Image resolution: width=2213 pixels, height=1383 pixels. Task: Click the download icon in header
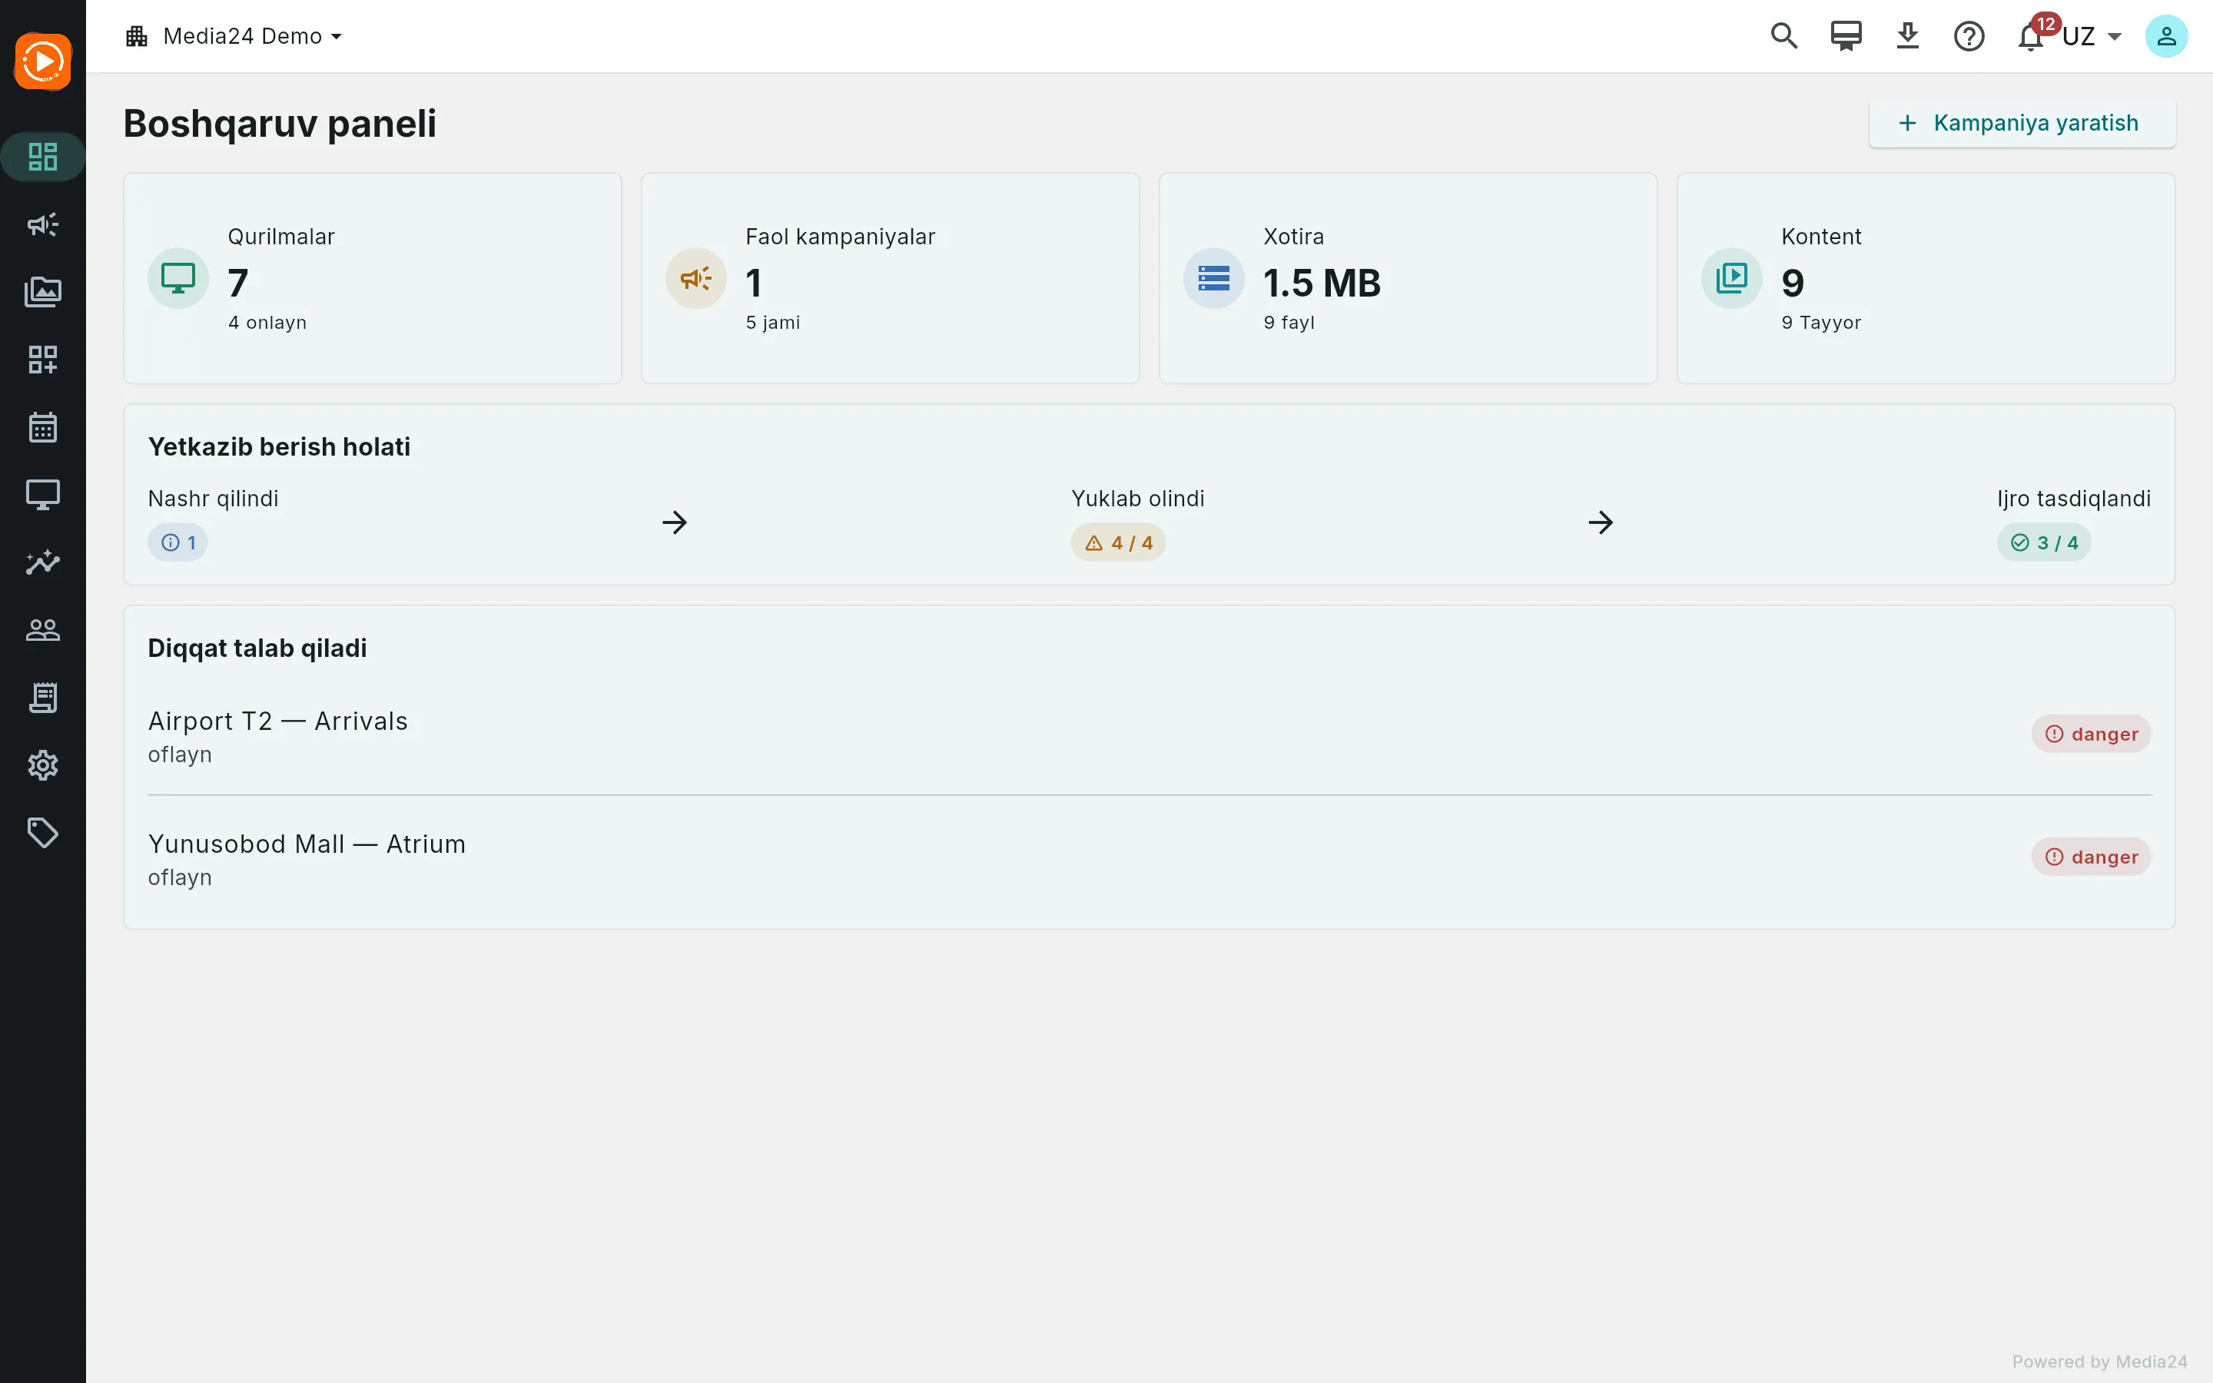tap(1908, 35)
